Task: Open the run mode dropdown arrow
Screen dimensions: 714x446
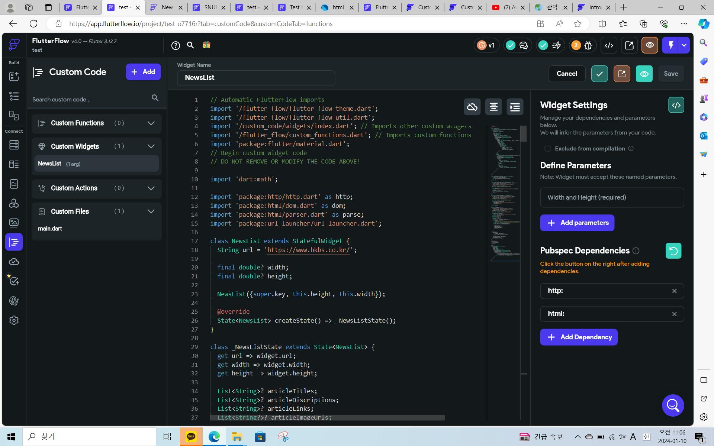Action: [684, 45]
